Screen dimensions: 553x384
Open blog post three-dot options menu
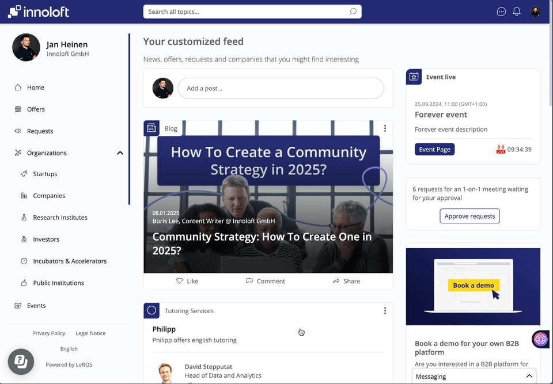coord(385,128)
